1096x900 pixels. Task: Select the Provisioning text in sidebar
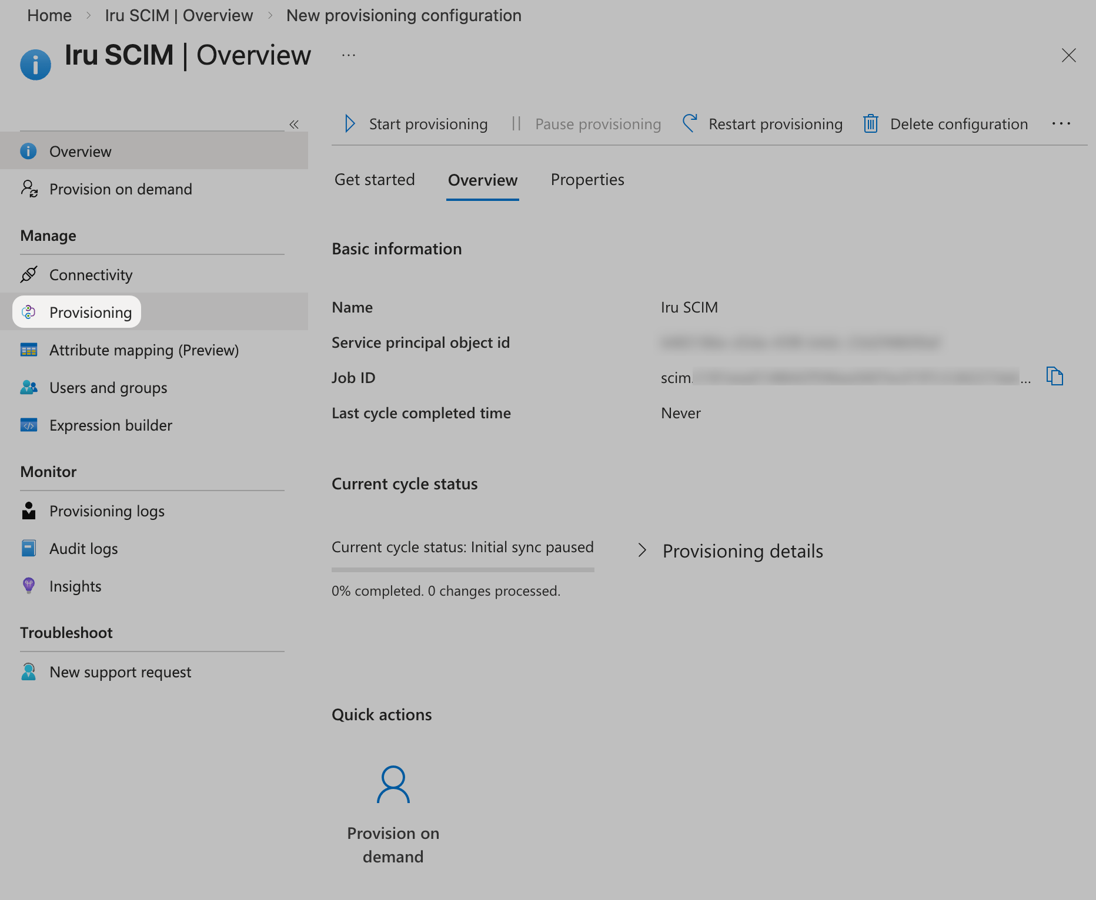[x=91, y=312]
